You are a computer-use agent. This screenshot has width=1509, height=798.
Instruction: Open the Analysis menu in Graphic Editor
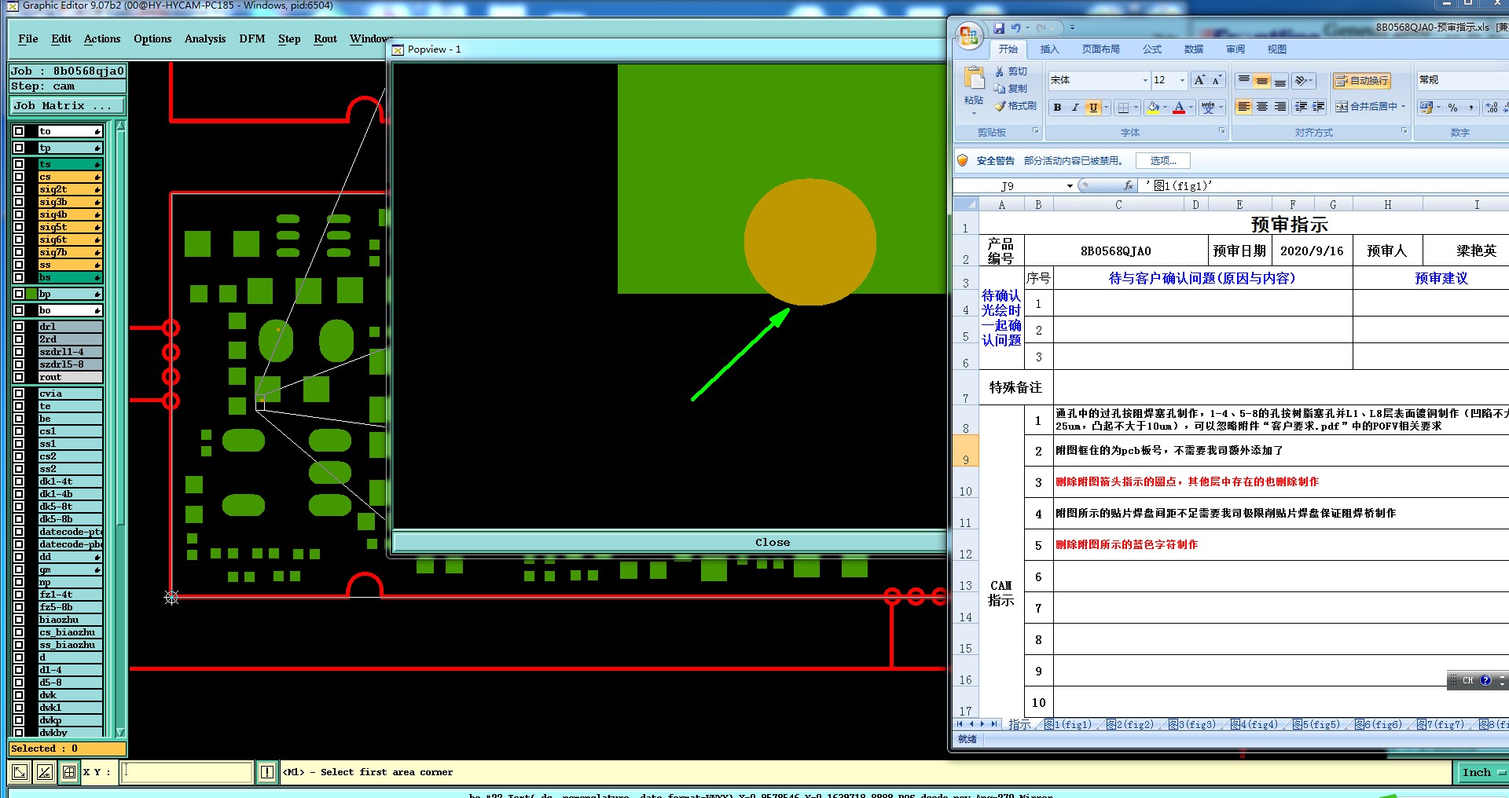tap(205, 38)
